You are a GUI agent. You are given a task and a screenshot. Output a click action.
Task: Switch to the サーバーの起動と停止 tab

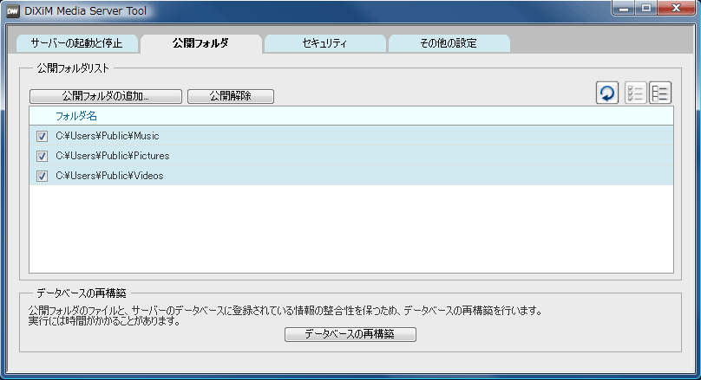coord(76,43)
